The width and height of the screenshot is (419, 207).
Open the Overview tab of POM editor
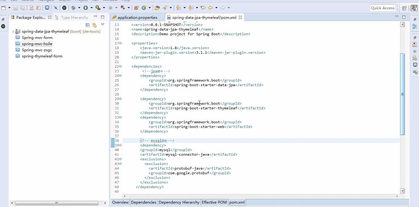click(120, 202)
